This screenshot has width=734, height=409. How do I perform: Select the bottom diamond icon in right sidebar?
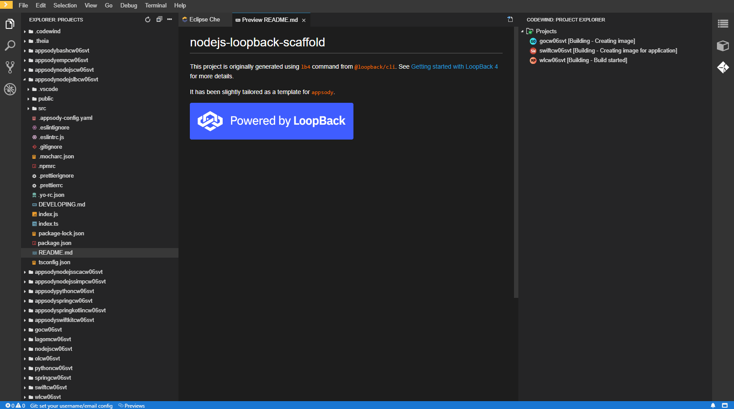(724, 67)
